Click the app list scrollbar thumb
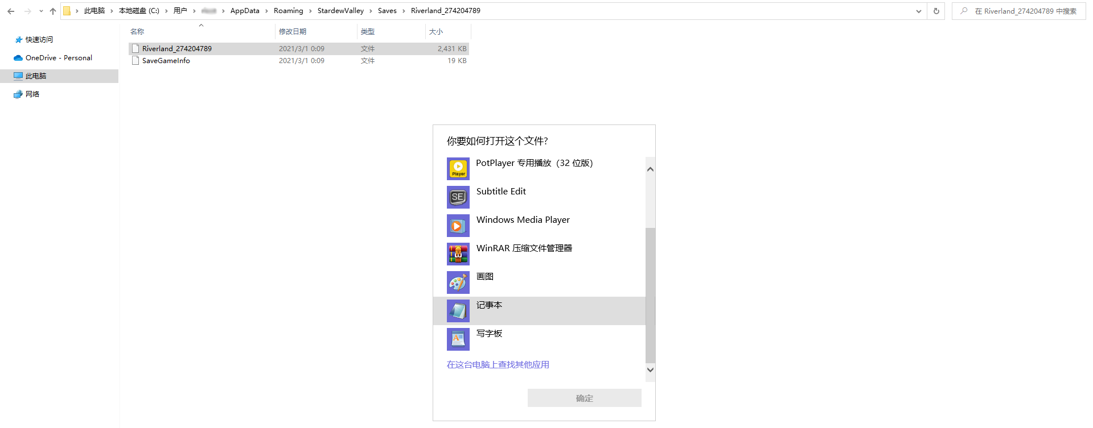The width and height of the screenshot is (1093, 428). tap(651, 295)
